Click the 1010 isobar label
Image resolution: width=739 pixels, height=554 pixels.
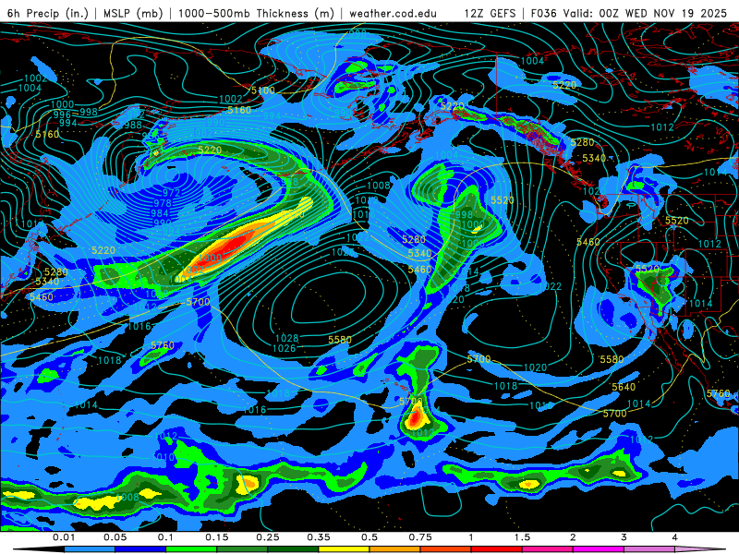[163, 457]
